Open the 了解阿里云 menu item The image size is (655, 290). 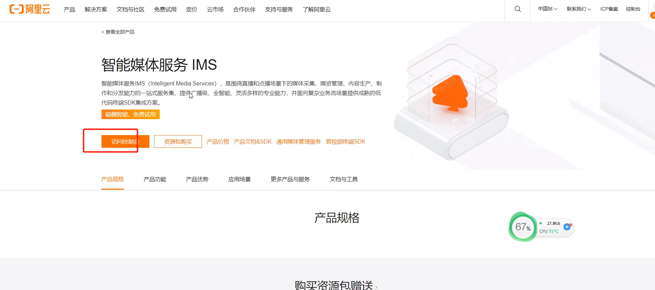[317, 10]
